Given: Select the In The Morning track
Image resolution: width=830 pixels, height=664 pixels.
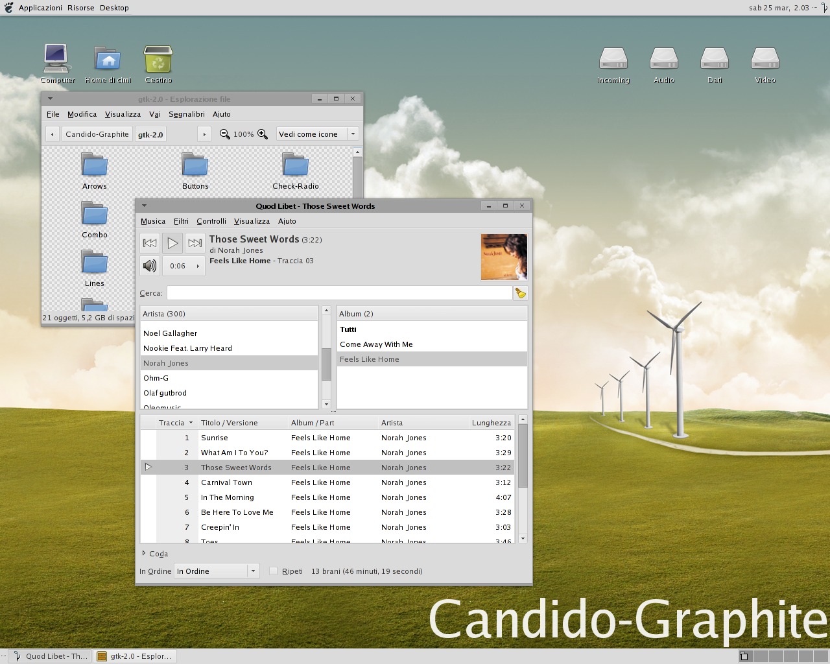Looking at the screenshot, I should [327, 497].
